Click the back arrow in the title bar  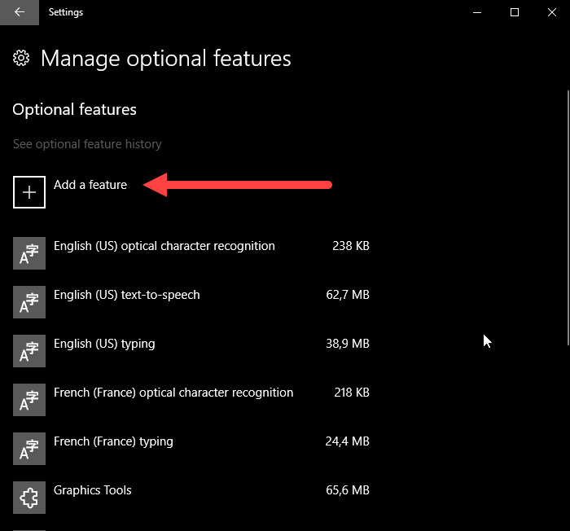(x=19, y=12)
